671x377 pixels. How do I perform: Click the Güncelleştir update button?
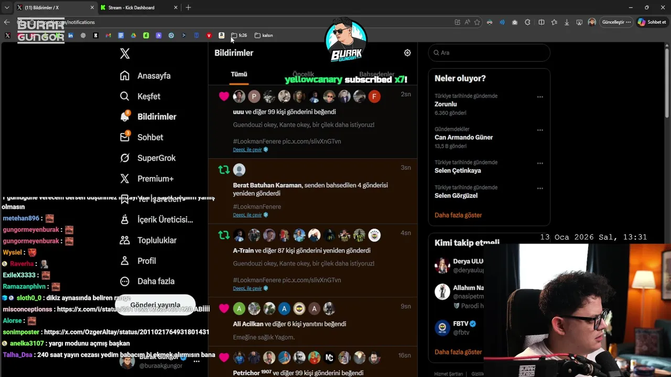pos(616,22)
